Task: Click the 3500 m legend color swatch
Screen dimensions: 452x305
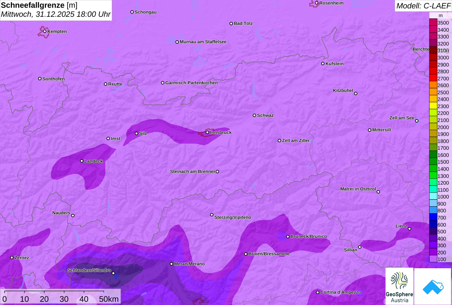Action: [x=433, y=22]
